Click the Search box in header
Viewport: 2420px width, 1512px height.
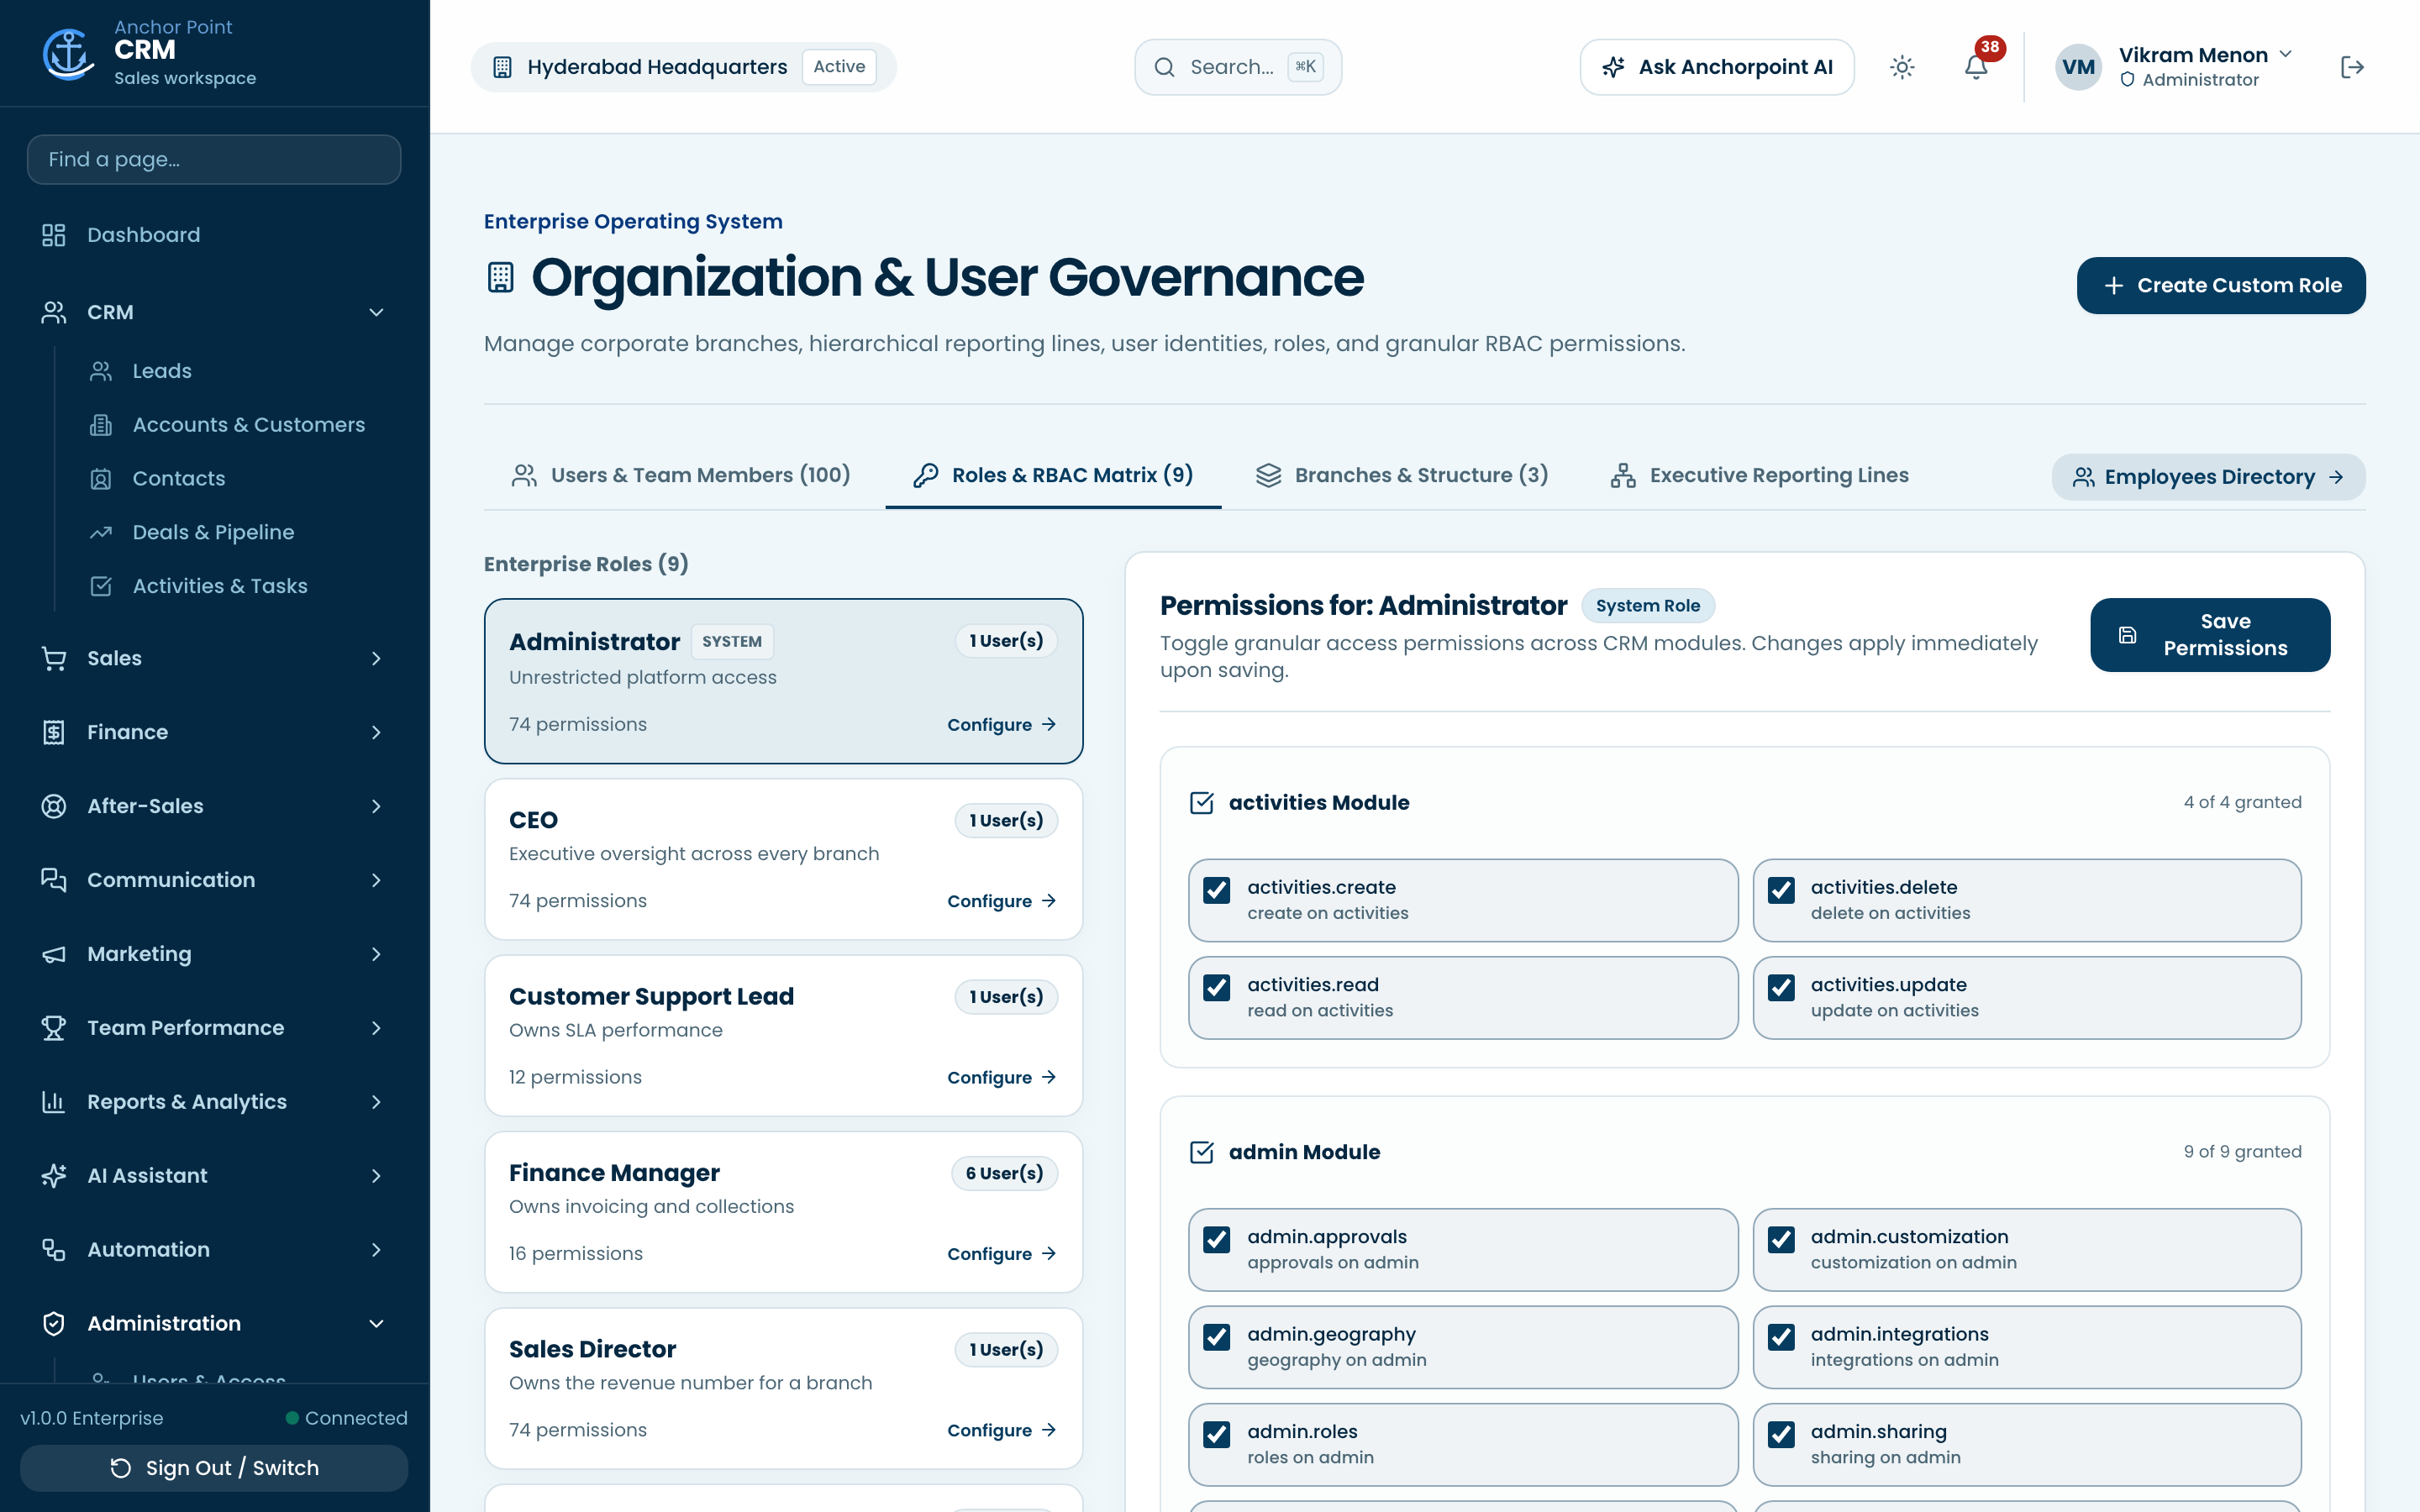coord(1238,67)
